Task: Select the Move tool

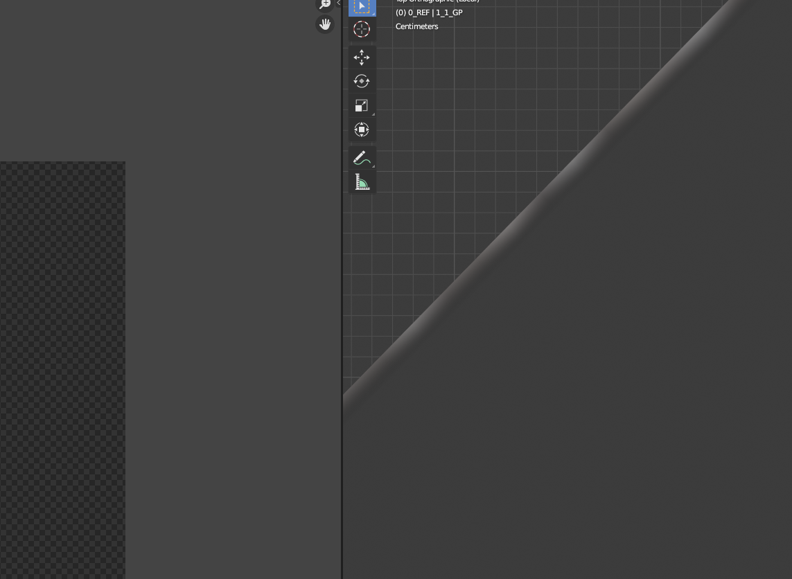Action: click(362, 57)
